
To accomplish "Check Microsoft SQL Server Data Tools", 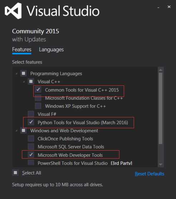I will pyautogui.click(x=31, y=146).
